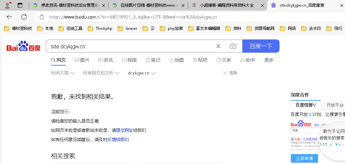This screenshot has height=164, width=345.
Task: Open the 资料 bookmark folder
Action: 233,28
